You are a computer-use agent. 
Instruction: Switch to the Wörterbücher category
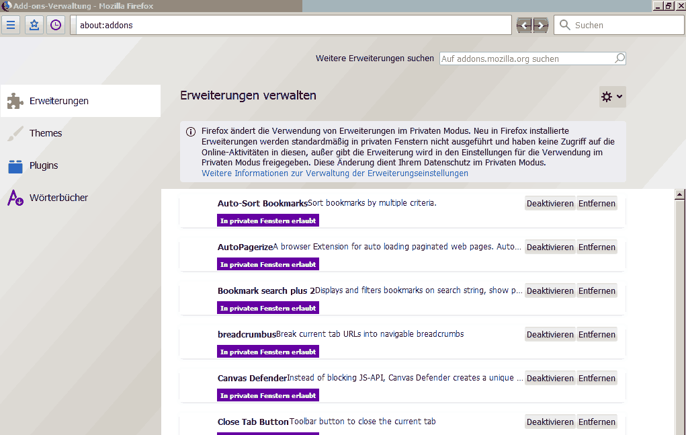tap(81, 198)
